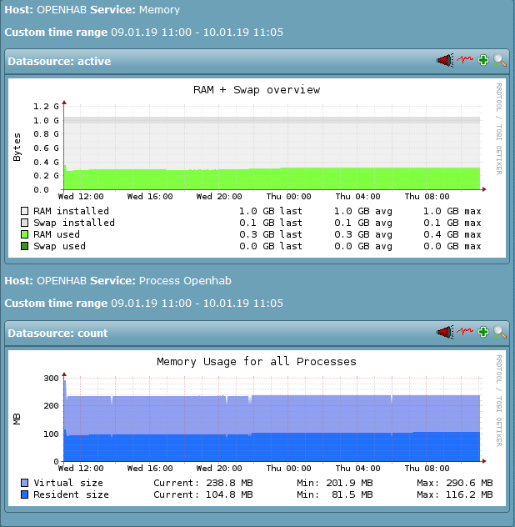Click the RAM installed legend swatch
Screen dimensions: 515x527
pos(25,212)
